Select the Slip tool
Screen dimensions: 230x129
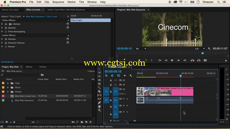click(x=99, y=95)
